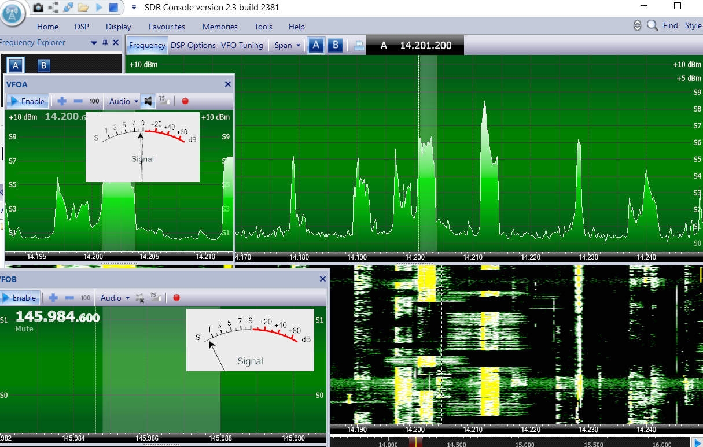Toggle the VFOB Enable button
703x447 pixels.
coord(20,298)
